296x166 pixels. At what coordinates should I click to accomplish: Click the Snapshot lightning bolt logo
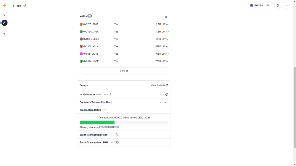[x=4, y=5]
